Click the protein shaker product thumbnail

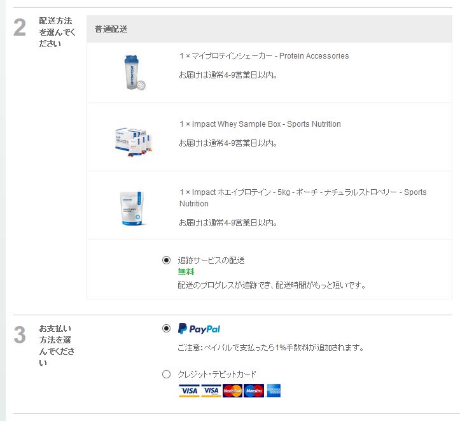point(134,72)
